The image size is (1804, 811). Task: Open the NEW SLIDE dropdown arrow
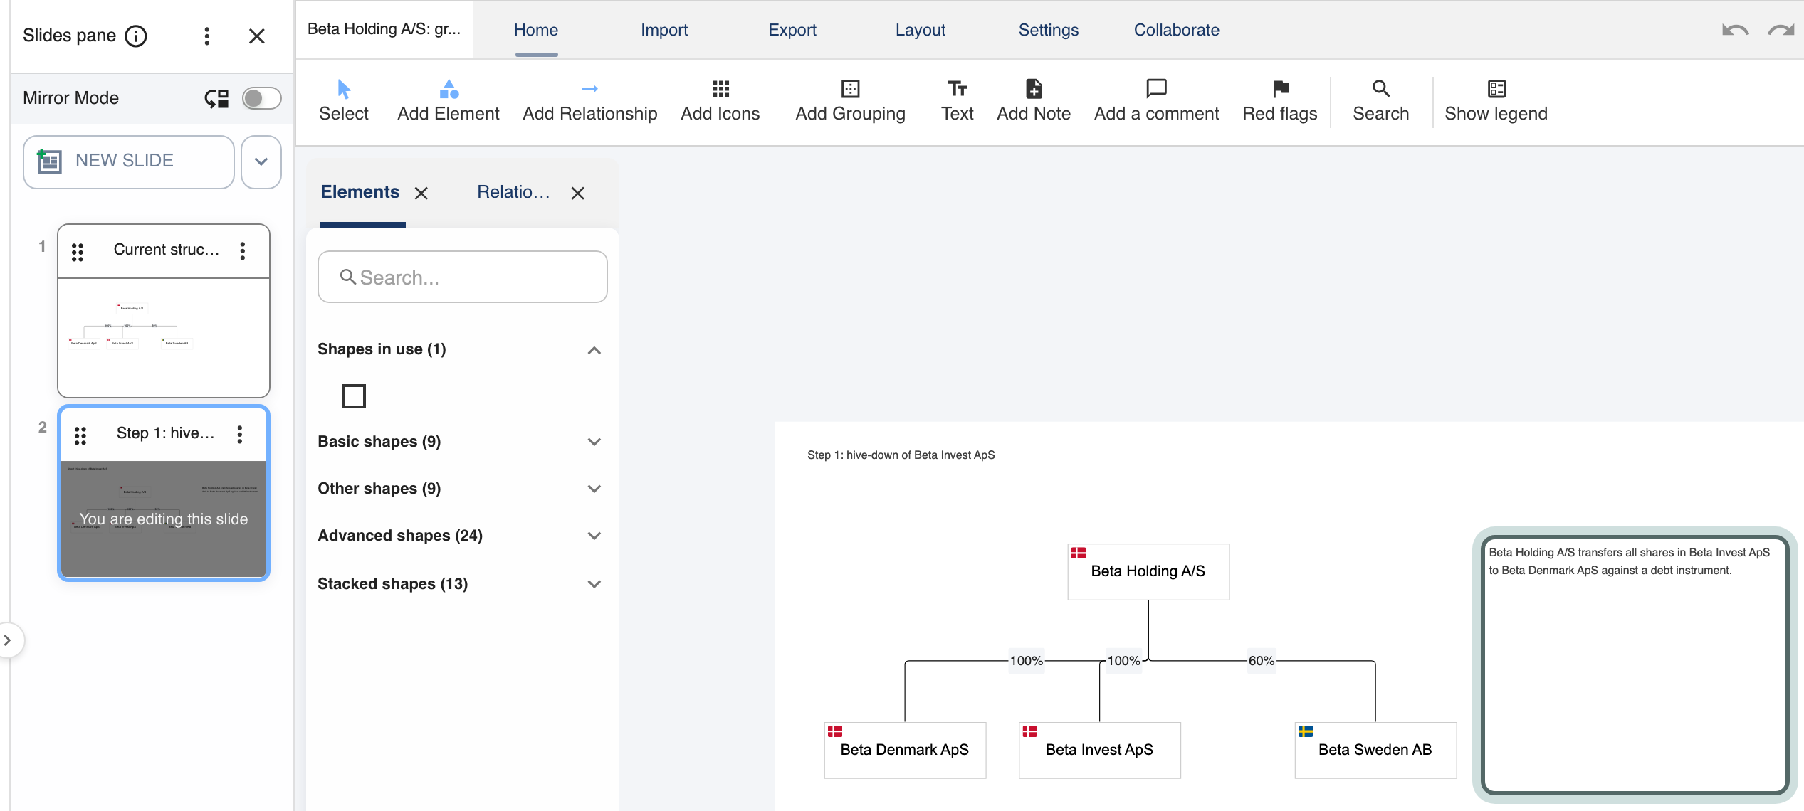click(x=261, y=161)
